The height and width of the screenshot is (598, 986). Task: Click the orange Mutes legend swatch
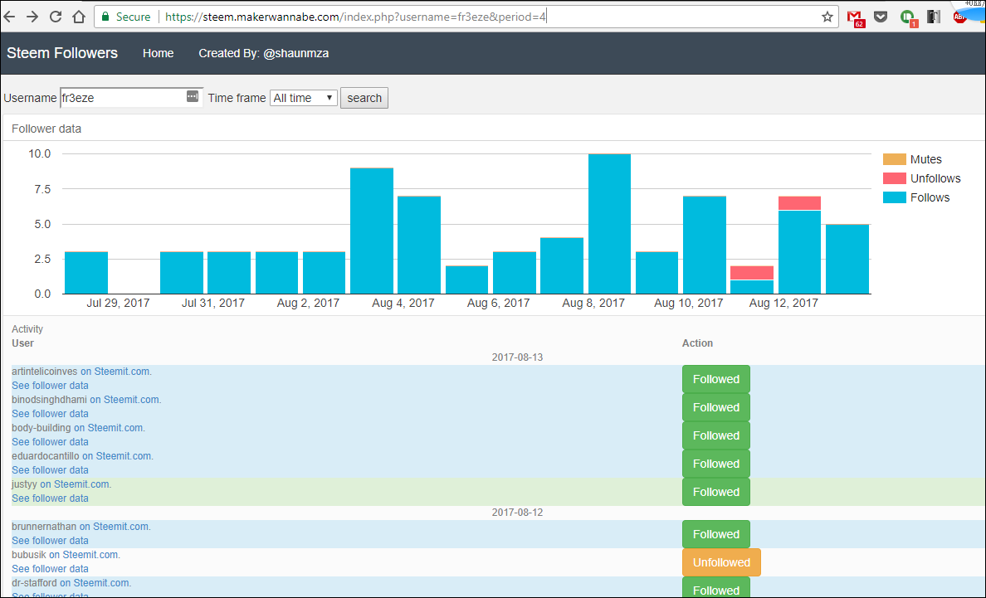click(894, 159)
